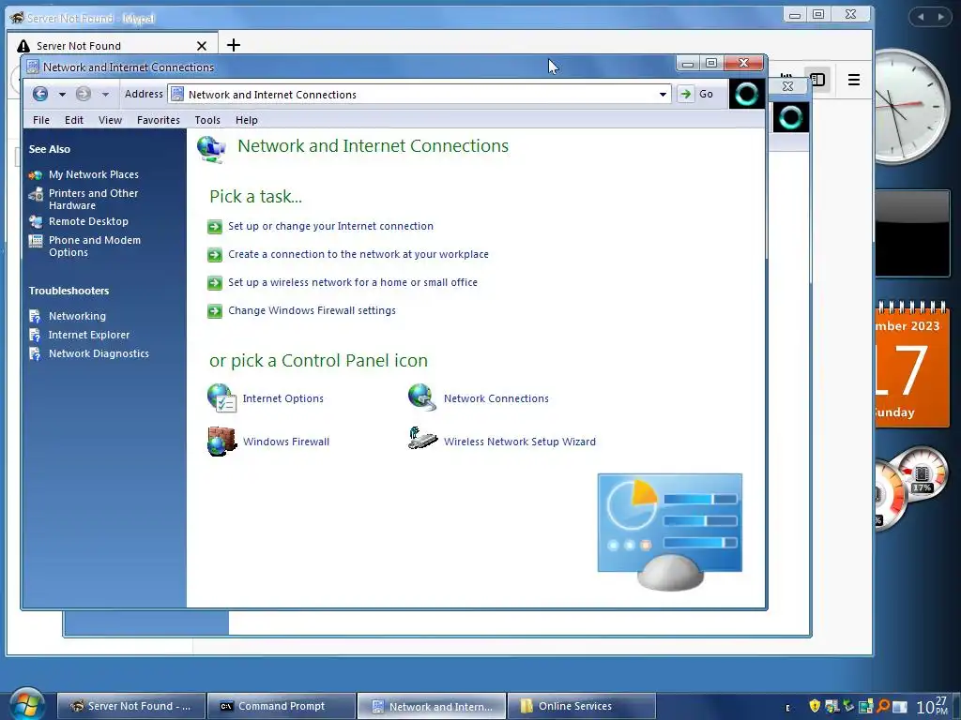Click the Phone and Modem Options icon
Screen dimensions: 961x720
(36, 241)
